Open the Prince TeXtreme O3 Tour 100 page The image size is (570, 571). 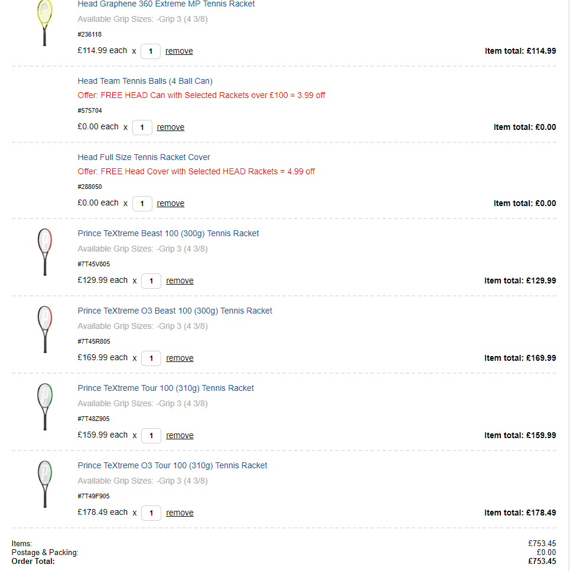tap(172, 465)
